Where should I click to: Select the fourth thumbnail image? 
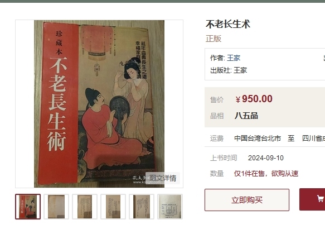pyautogui.click(x=113, y=207)
